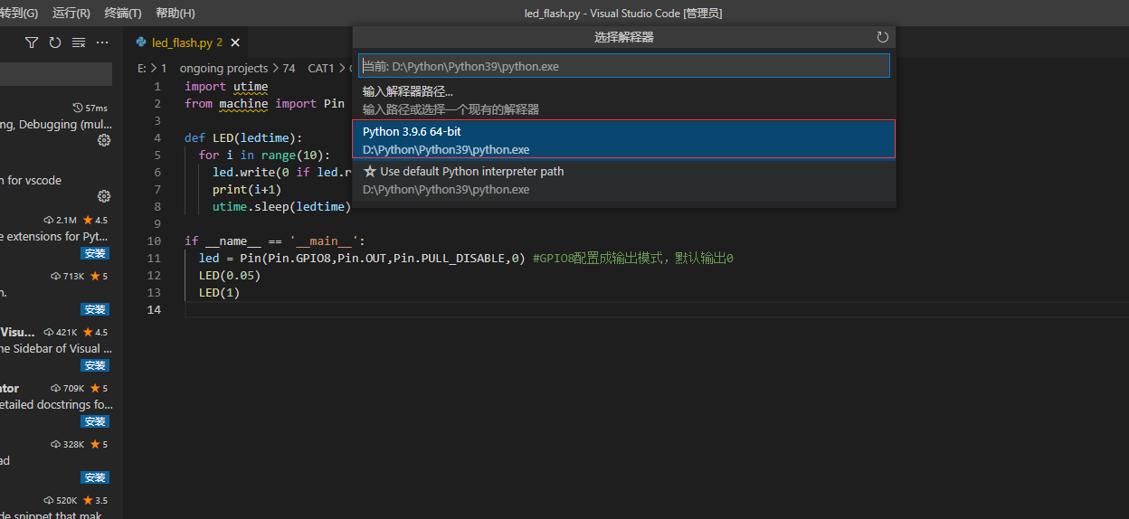Click 'ongoing projects' in the breadcrumb
Screen dimensions: 1129x519
pos(223,68)
